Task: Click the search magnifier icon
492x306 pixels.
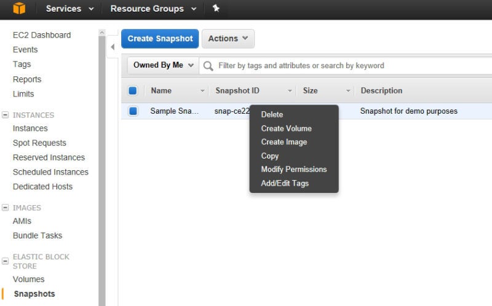Action: pyautogui.click(x=208, y=66)
